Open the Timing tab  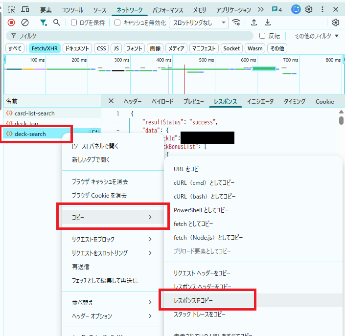295,101
